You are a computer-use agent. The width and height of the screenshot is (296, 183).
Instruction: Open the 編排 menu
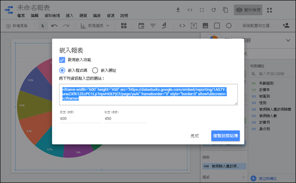[96, 16]
